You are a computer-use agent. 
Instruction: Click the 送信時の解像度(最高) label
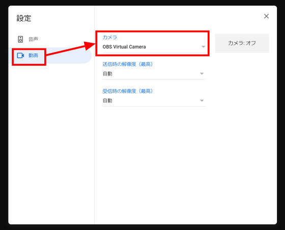128,64
